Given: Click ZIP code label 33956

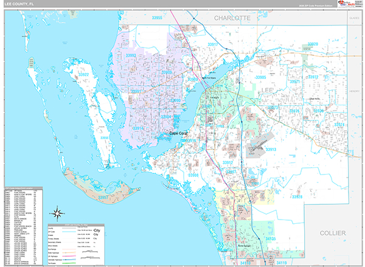Looking at the screenshot, I should 104,138.
